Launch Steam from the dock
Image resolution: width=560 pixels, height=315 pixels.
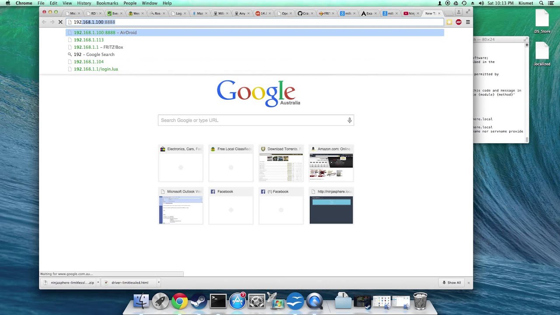199,301
